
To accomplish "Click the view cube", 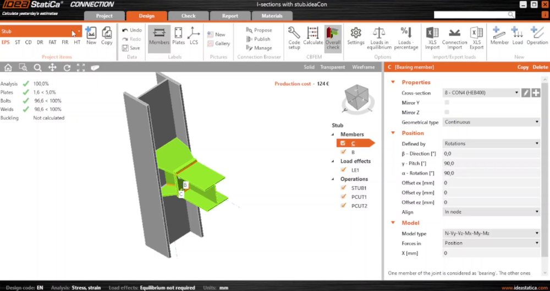I will coord(357,98).
